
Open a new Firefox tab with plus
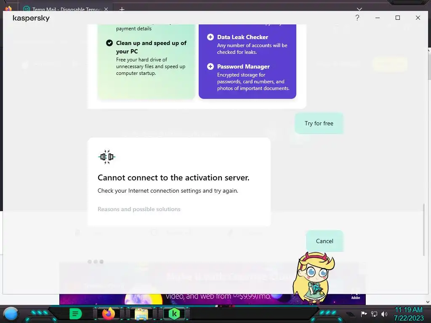[x=122, y=9]
